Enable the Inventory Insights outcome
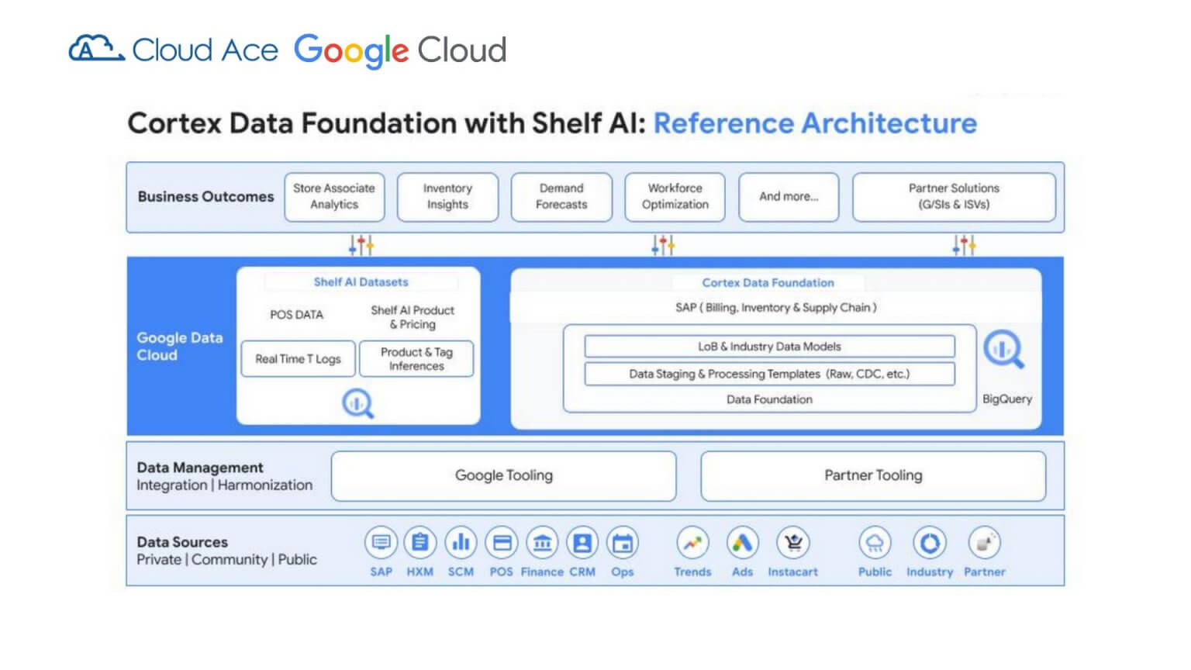The width and height of the screenshot is (1191, 670). (447, 197)
